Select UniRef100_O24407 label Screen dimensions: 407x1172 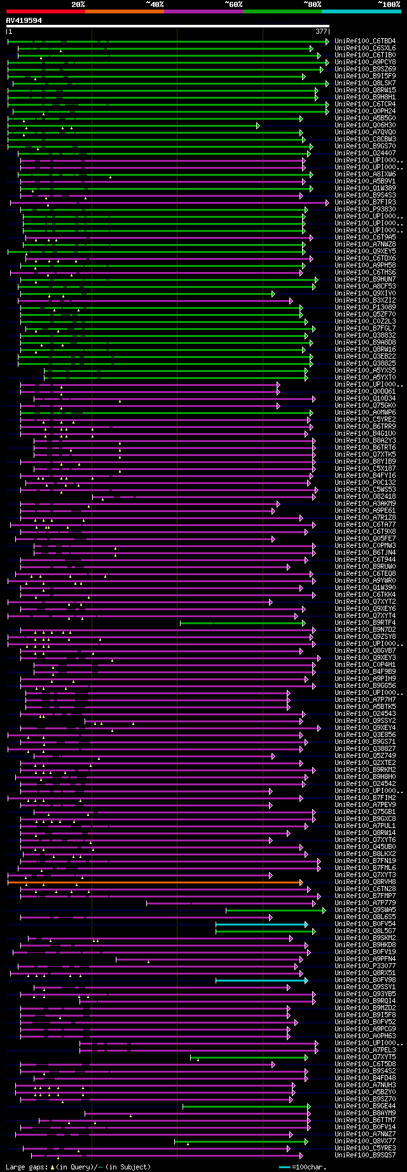(365, 154)
